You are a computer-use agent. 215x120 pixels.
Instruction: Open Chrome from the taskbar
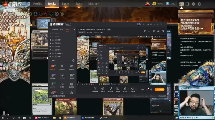coord(60,118)
